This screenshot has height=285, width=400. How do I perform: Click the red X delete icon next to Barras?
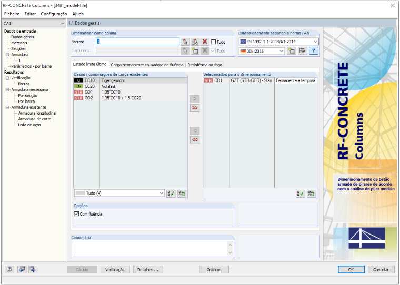[205, 42]
